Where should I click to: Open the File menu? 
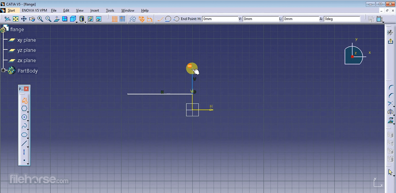click(x=54, y=10)
